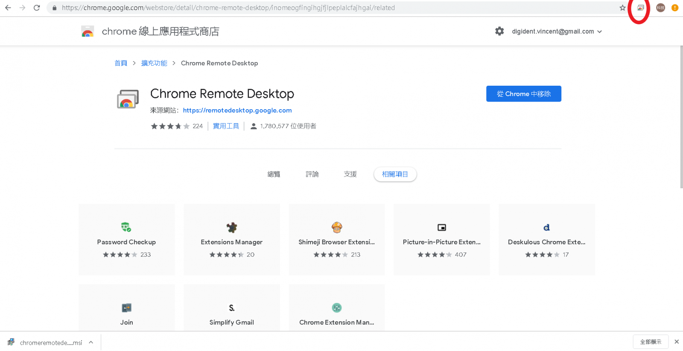Click the Picture-in-Picture Extension icon
The image size is (683, 351).
tap(442, 228)
